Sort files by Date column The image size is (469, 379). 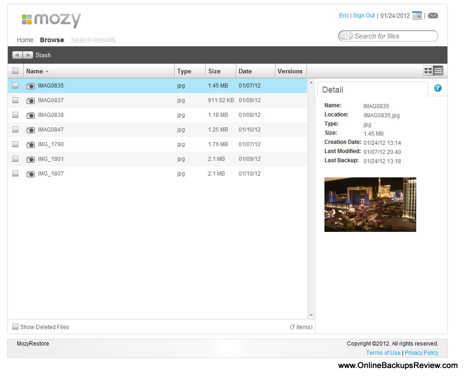coord(245,71)
